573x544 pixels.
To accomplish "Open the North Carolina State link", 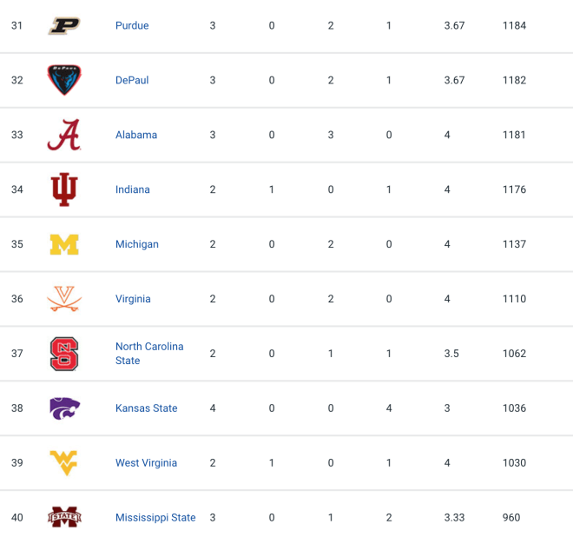I will (x=149, y=354).
